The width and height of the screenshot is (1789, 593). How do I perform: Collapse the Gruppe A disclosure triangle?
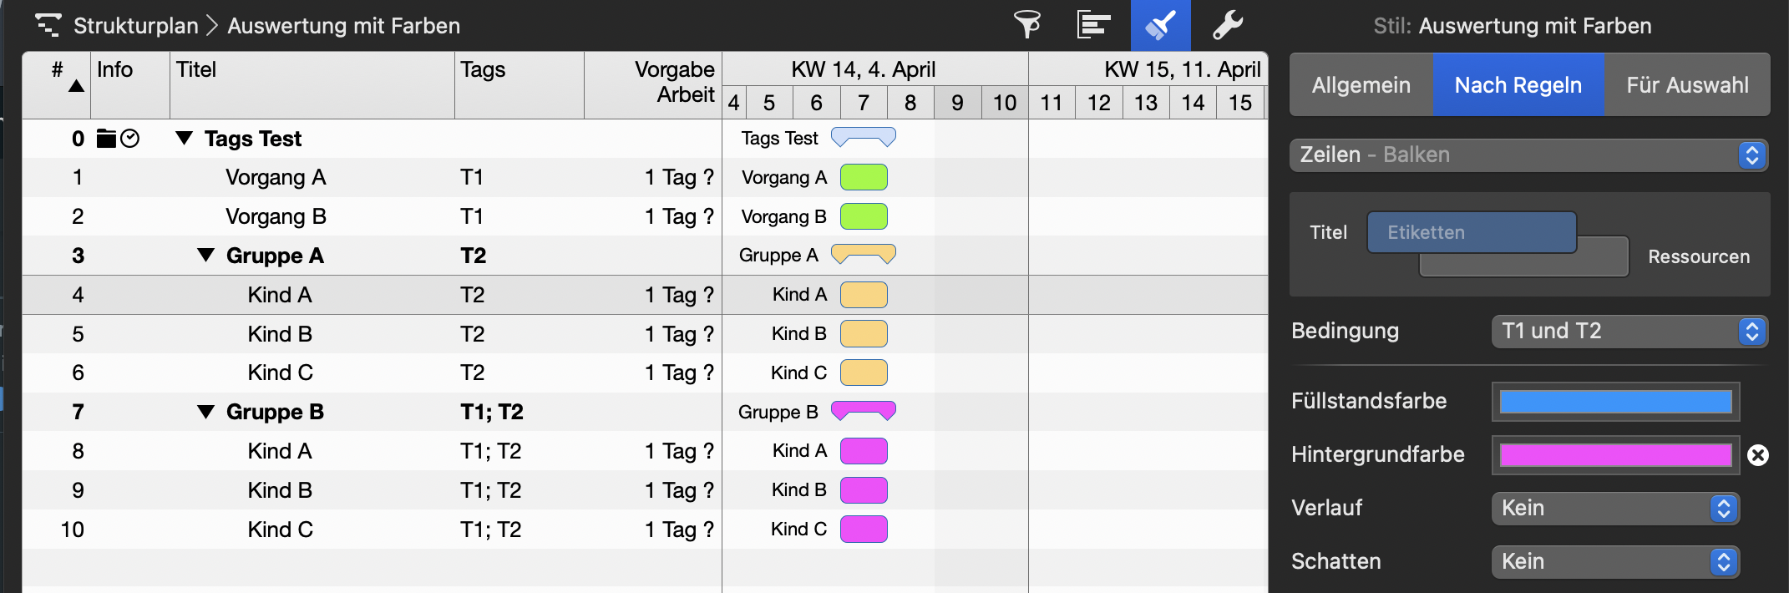(205, 256)
